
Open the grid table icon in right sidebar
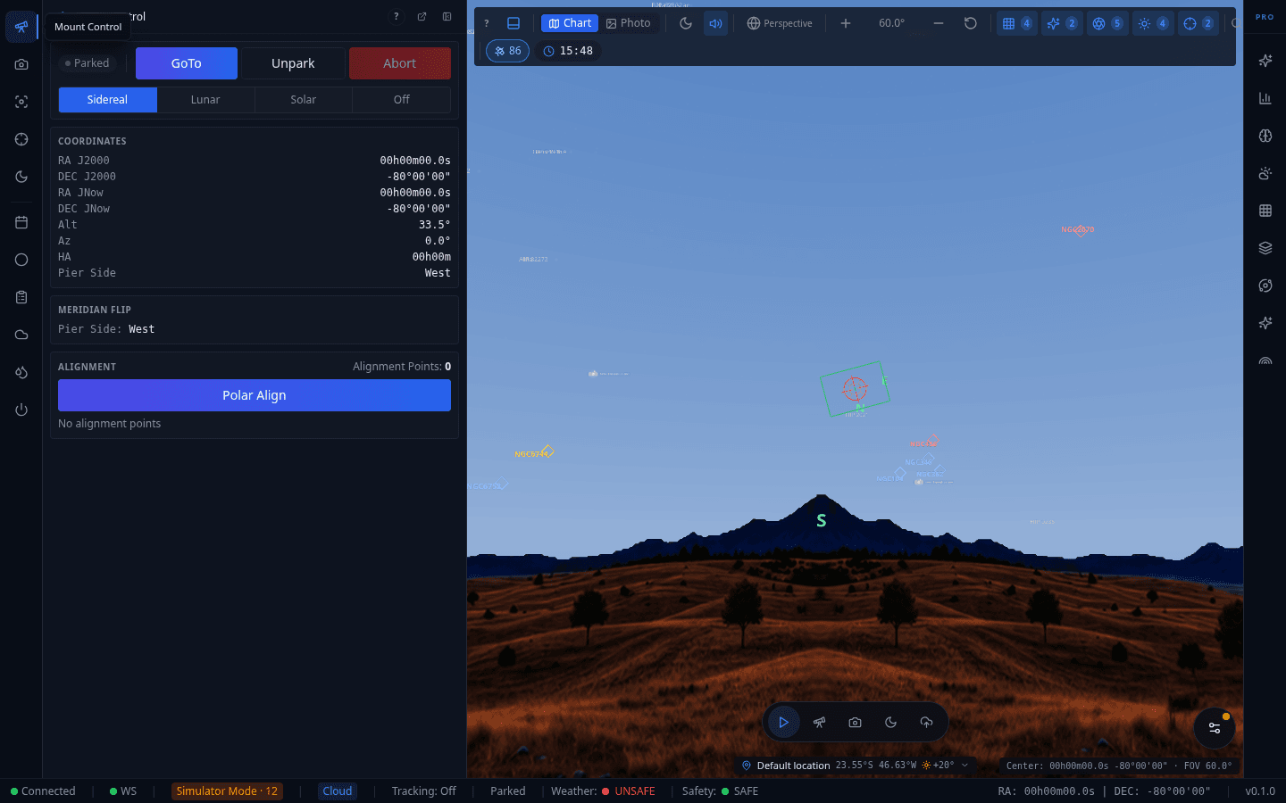coord(1265,211)
